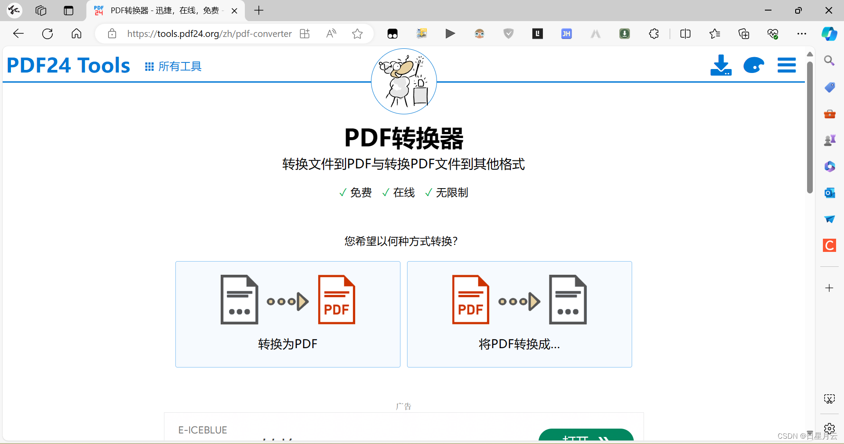The height and width of the screenshot is (444, 844).
Task: Click the play triangle extension icon
Action: [x=450, y=34]
